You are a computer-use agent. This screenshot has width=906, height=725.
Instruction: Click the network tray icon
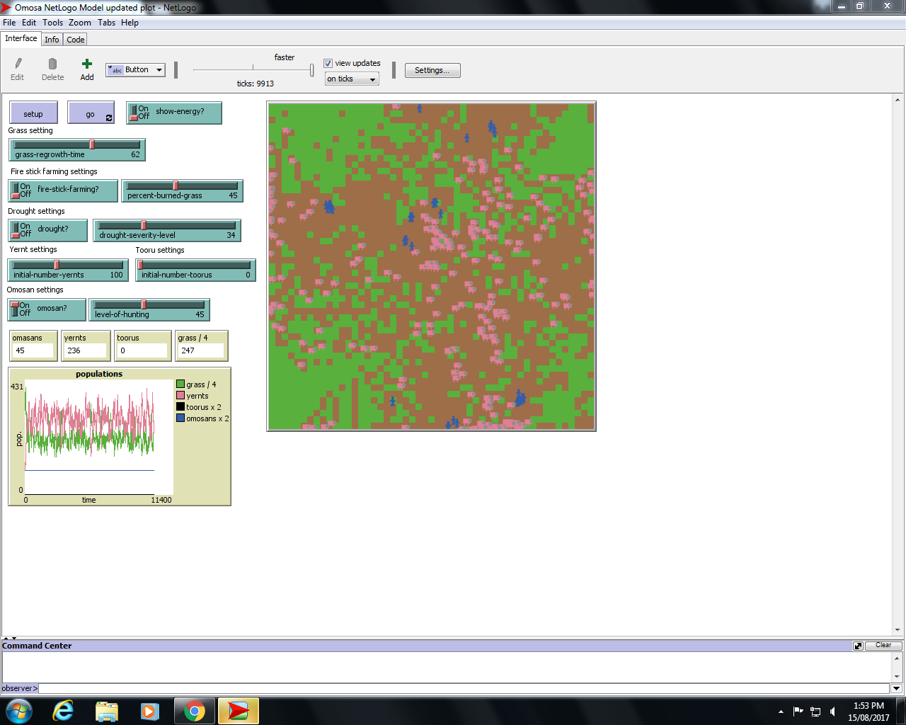(x=815, y=712)
